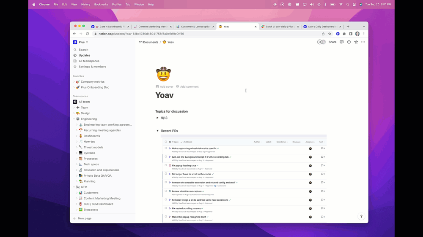Open Chrome's three-dot menu
This screenshot has height=237, width=423.
364,34
